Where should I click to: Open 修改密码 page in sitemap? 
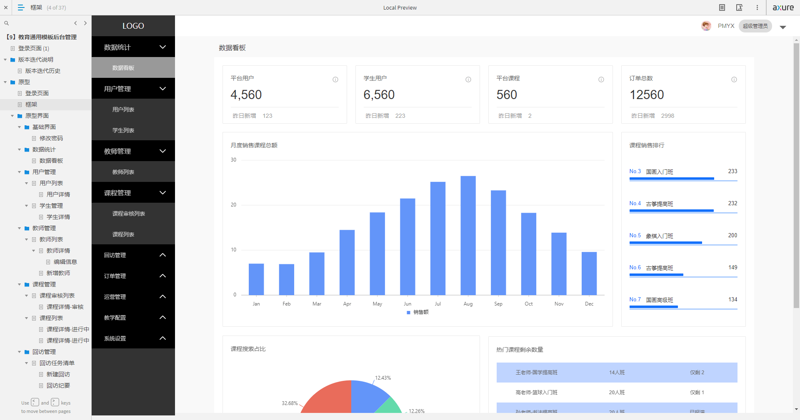pyautogui.click(x=51, y=138)
